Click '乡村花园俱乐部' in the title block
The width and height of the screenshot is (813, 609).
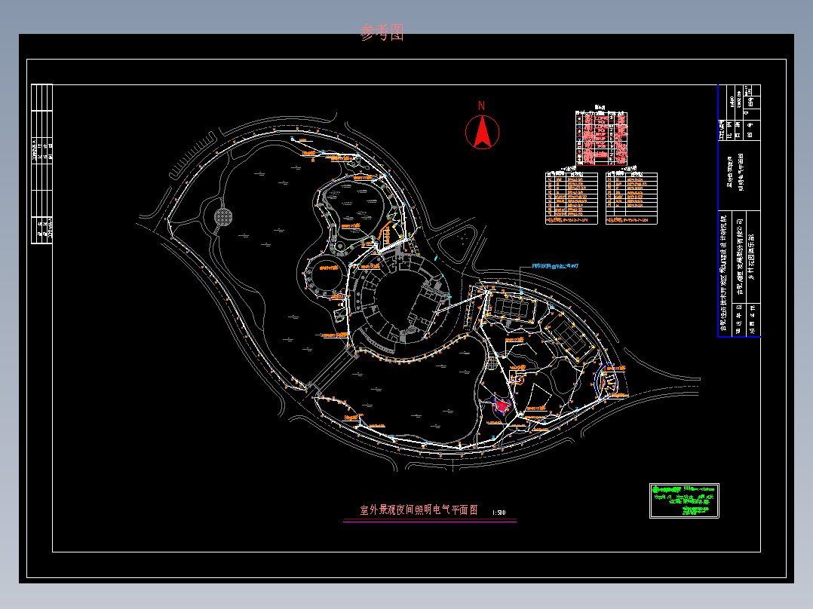pyautogui.click(x=751, y=256)
